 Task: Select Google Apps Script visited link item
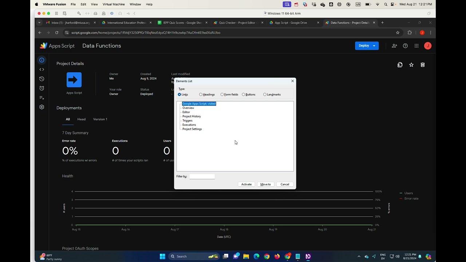199,104
